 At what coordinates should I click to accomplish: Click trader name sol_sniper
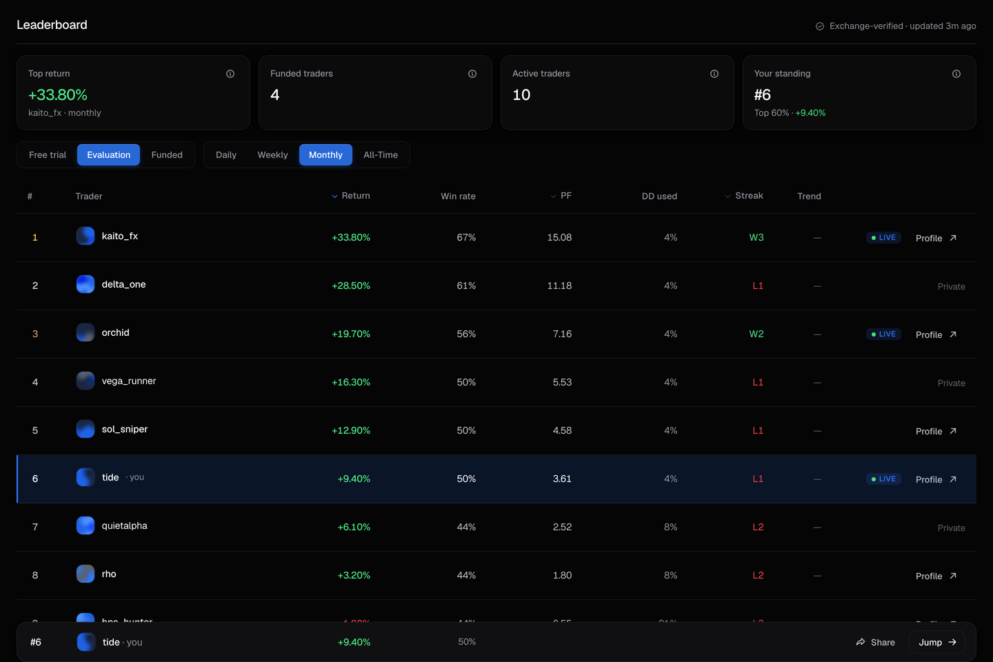pyautogui.click(x=125, y=429)
